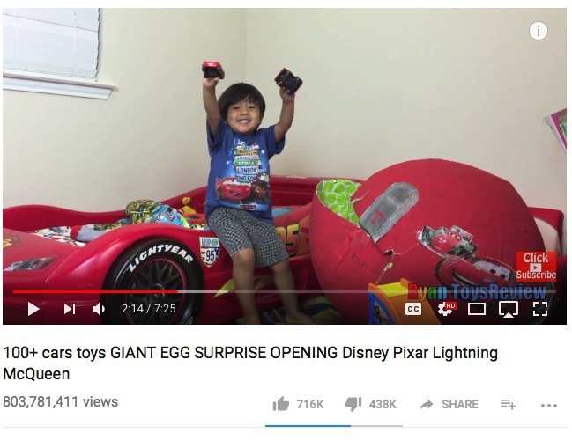
Task: Click the share arrow icon
Action: pos(426,404)
